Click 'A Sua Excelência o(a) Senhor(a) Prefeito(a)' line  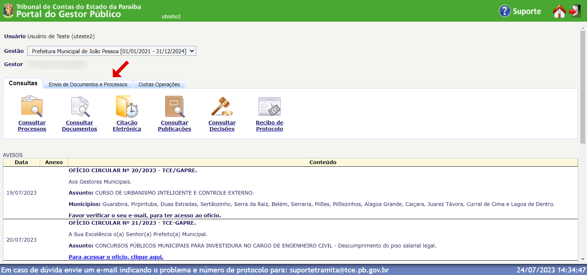tap(138, 234)
